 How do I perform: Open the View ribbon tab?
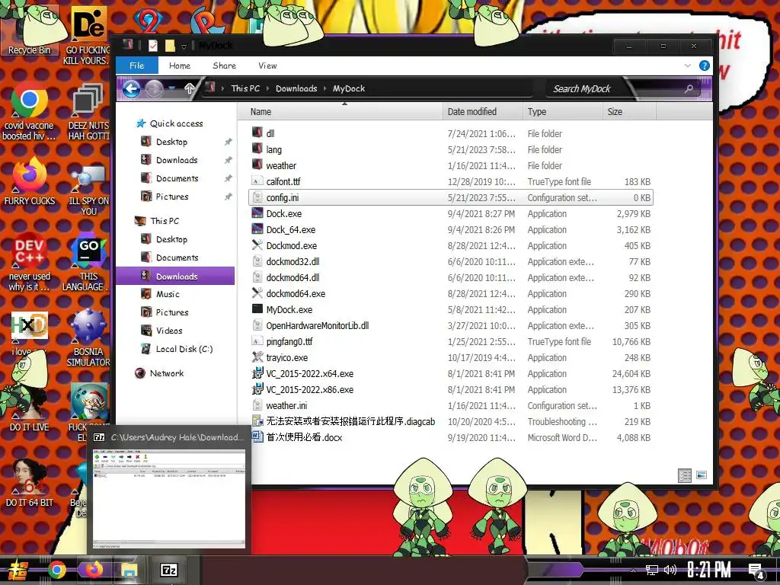(267, 66)
